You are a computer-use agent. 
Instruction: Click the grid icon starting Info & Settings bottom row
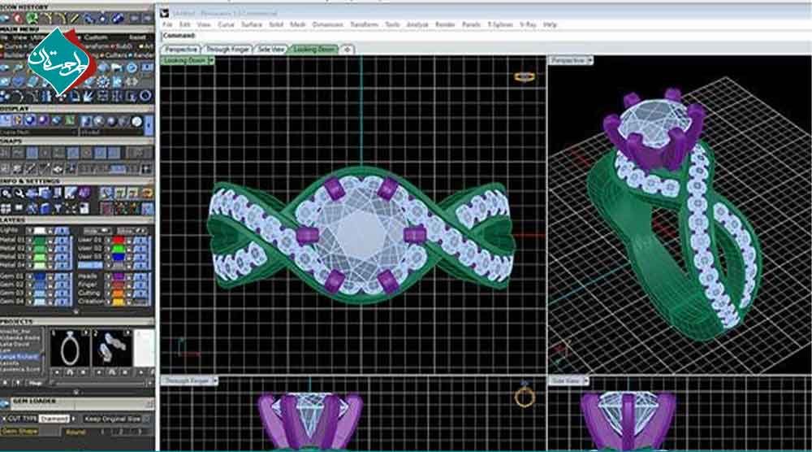tap(6, 208)
